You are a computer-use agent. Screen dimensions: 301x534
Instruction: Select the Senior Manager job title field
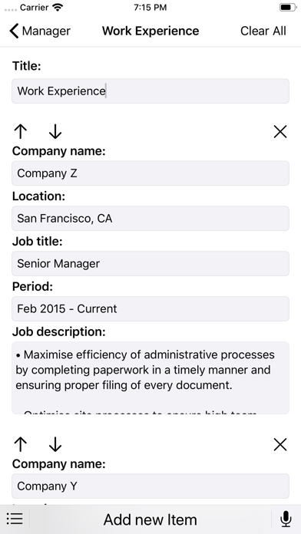click(150, 264)
